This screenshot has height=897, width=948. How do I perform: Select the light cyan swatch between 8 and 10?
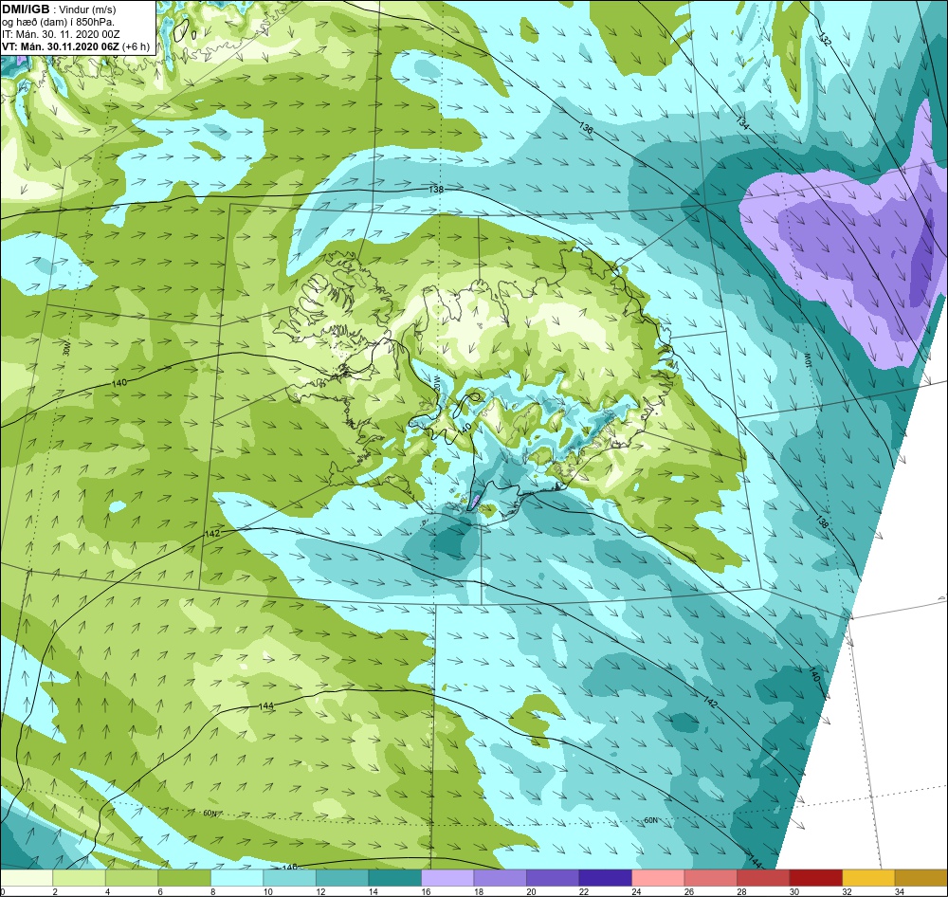tap(237, 878)
